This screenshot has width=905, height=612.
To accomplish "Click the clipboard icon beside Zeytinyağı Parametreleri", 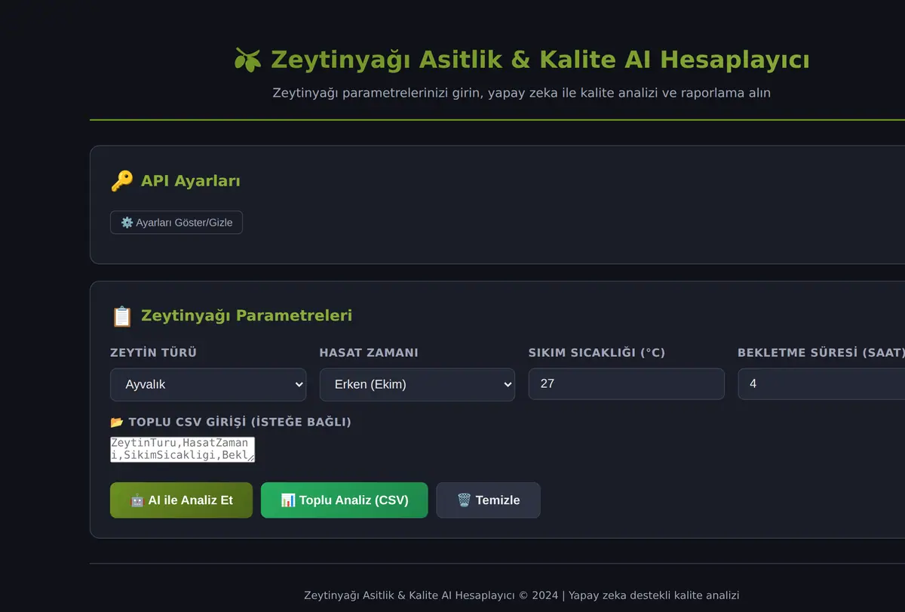I will 121,316.
